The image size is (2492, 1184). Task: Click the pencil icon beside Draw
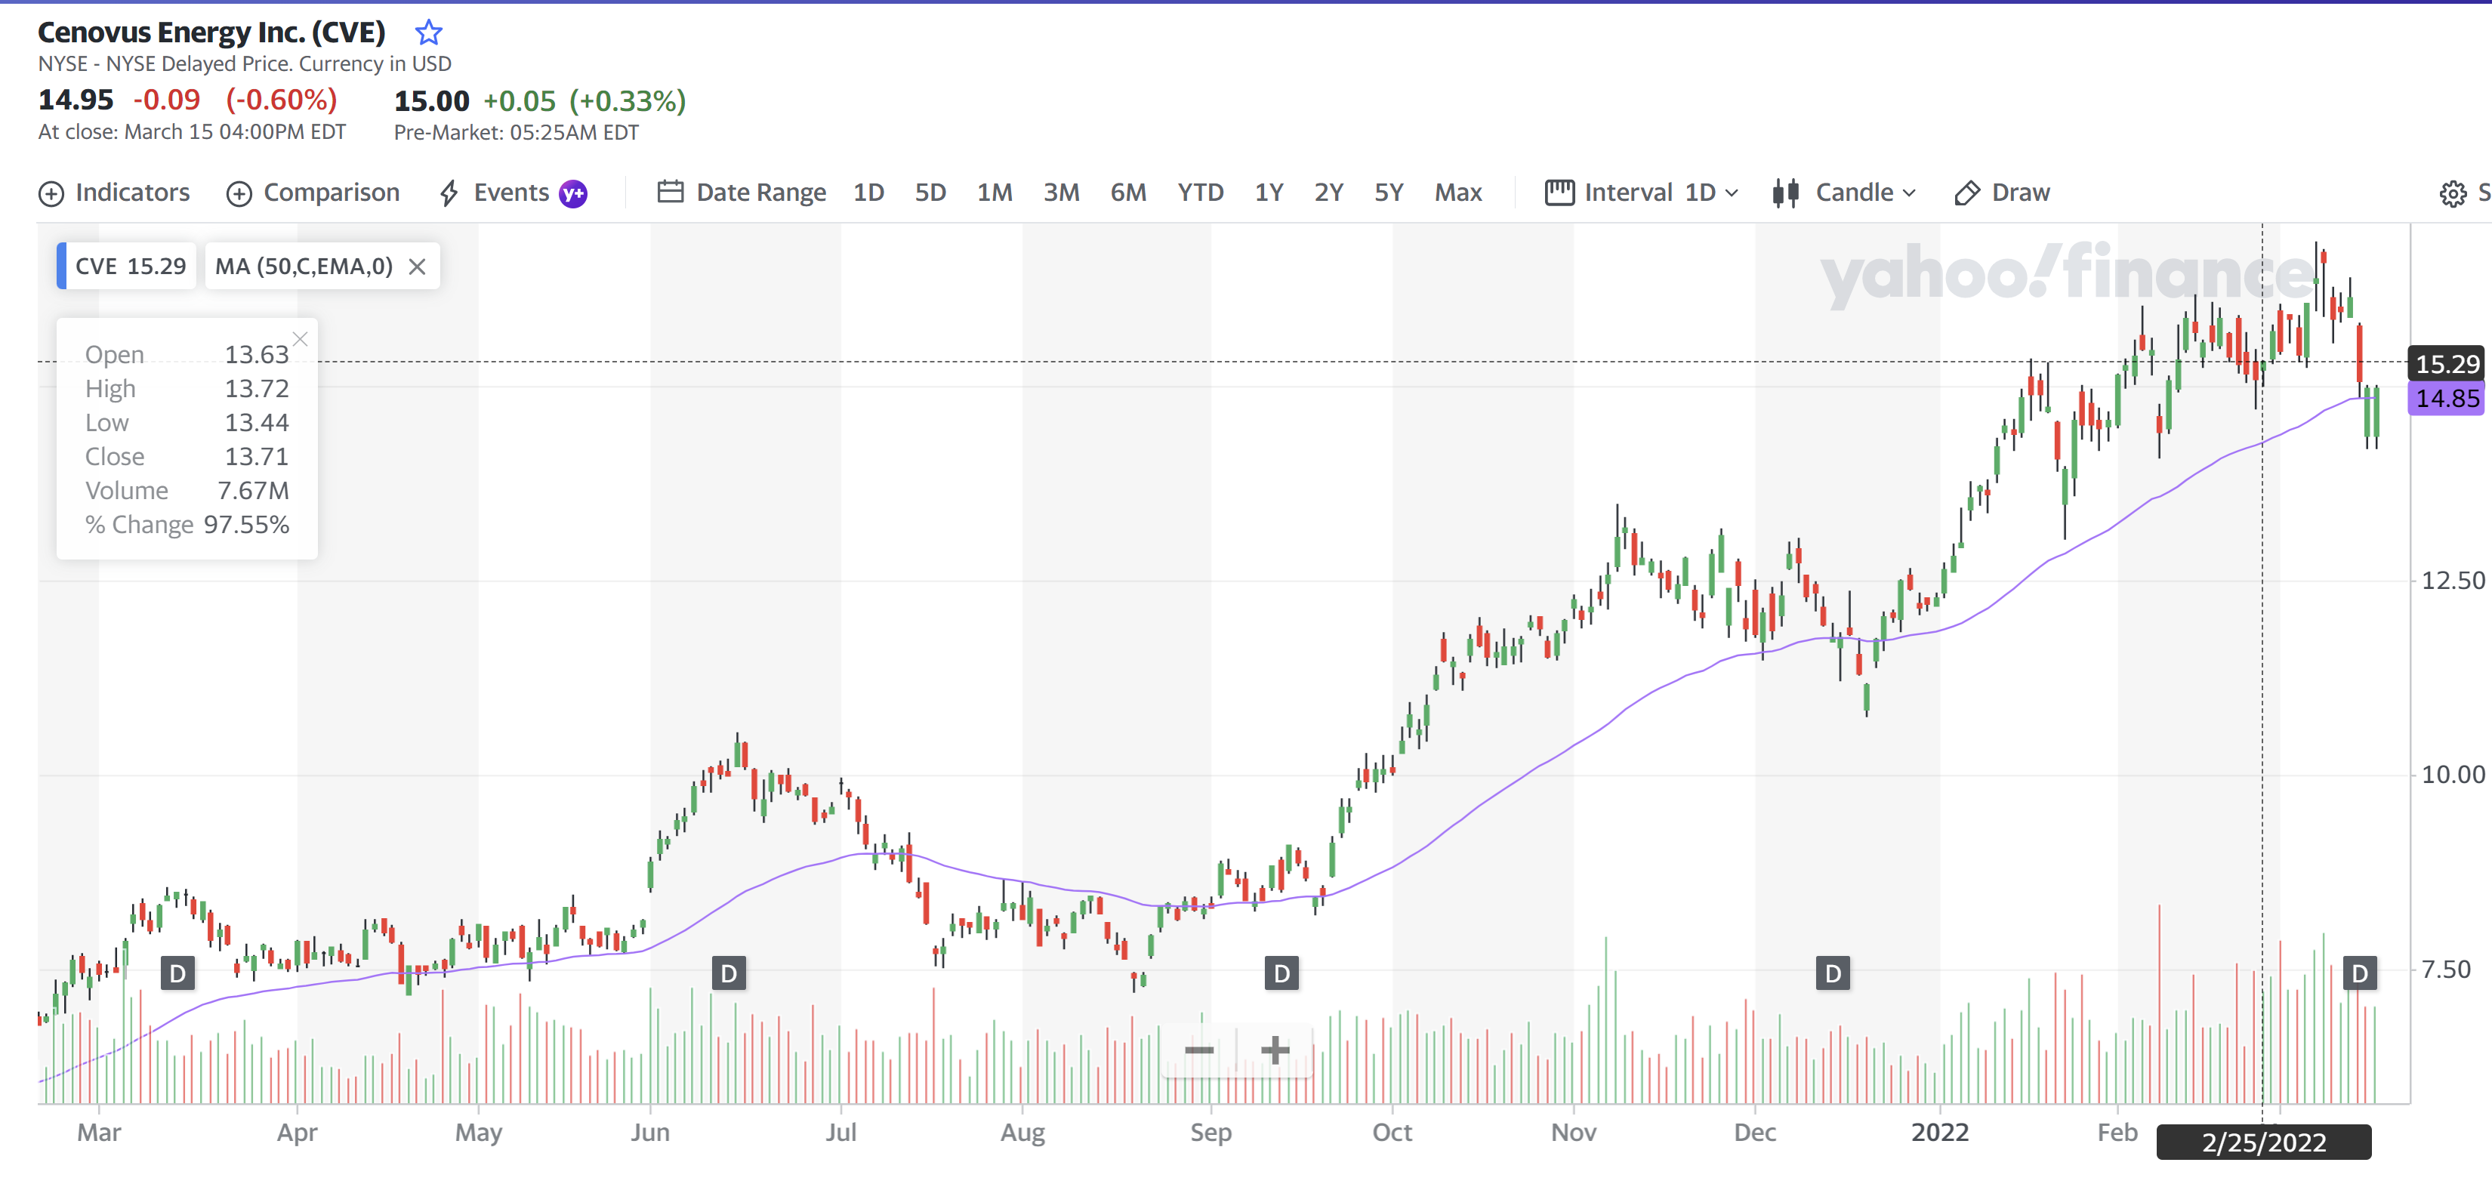pyautogui.click(x=1966, y=193)
